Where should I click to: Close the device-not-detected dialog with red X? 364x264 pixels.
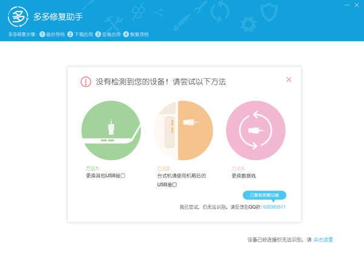click(289, 80)
